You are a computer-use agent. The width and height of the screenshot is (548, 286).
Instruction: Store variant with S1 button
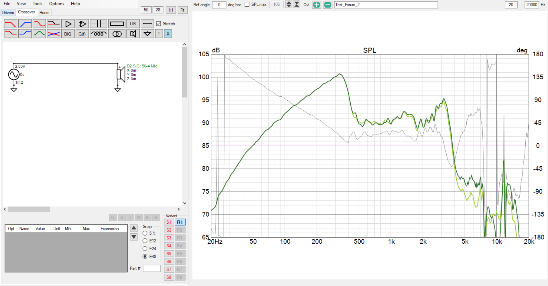pos(169,222)
